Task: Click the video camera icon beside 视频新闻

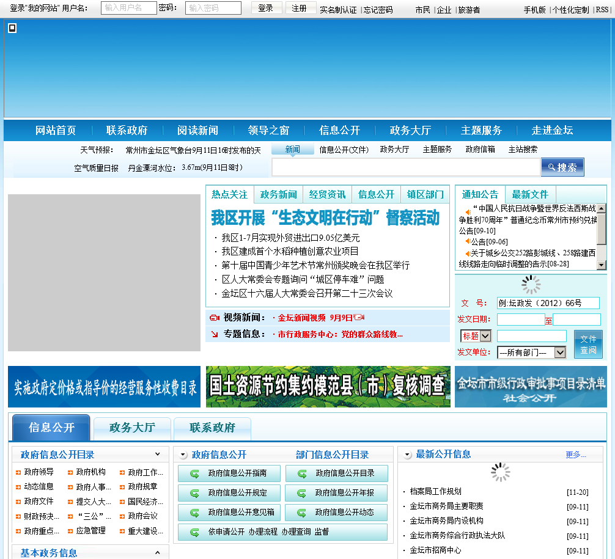Action: 214,318
